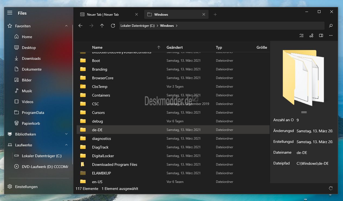Open the selection options checklist icon
The image size is (343, 201).
point(302,35)
